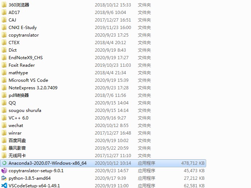The image size is (251, 188).
Task: Click the size value 478,712 KB
Action: [x=193, y=163]
